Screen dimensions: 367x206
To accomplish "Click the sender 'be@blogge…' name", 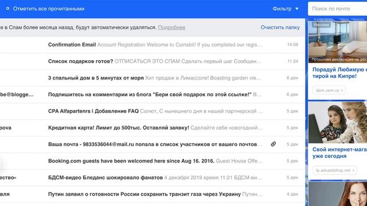I will click(x=17, y=94).
